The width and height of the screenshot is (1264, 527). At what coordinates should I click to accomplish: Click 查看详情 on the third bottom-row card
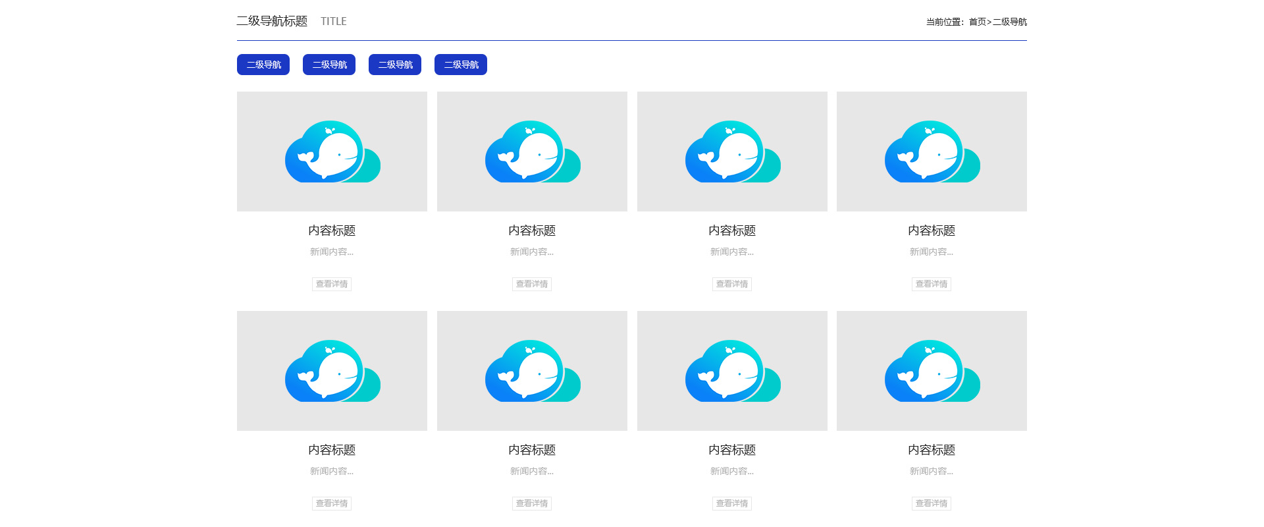pyautogui.click(x=732, y=503)
